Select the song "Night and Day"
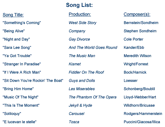The height and width of the screenshot is (127, 165). pos(16,39)
